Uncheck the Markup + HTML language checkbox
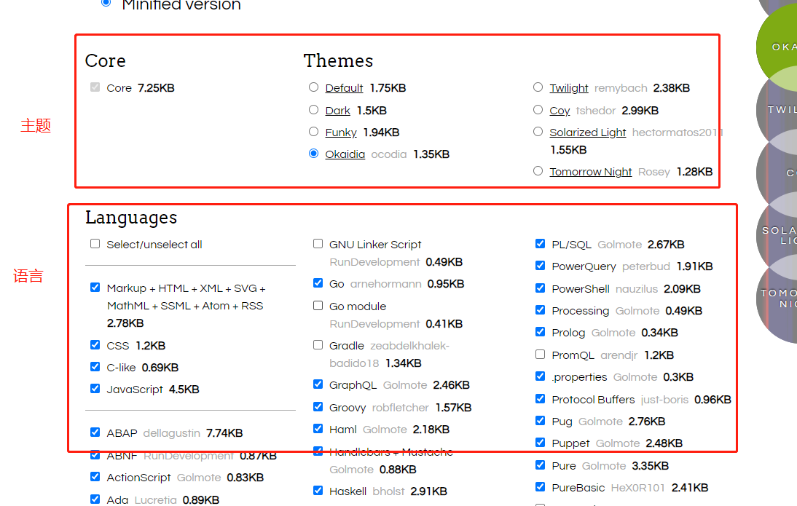Viewport: 797px width, 506px height. point(95,288)
